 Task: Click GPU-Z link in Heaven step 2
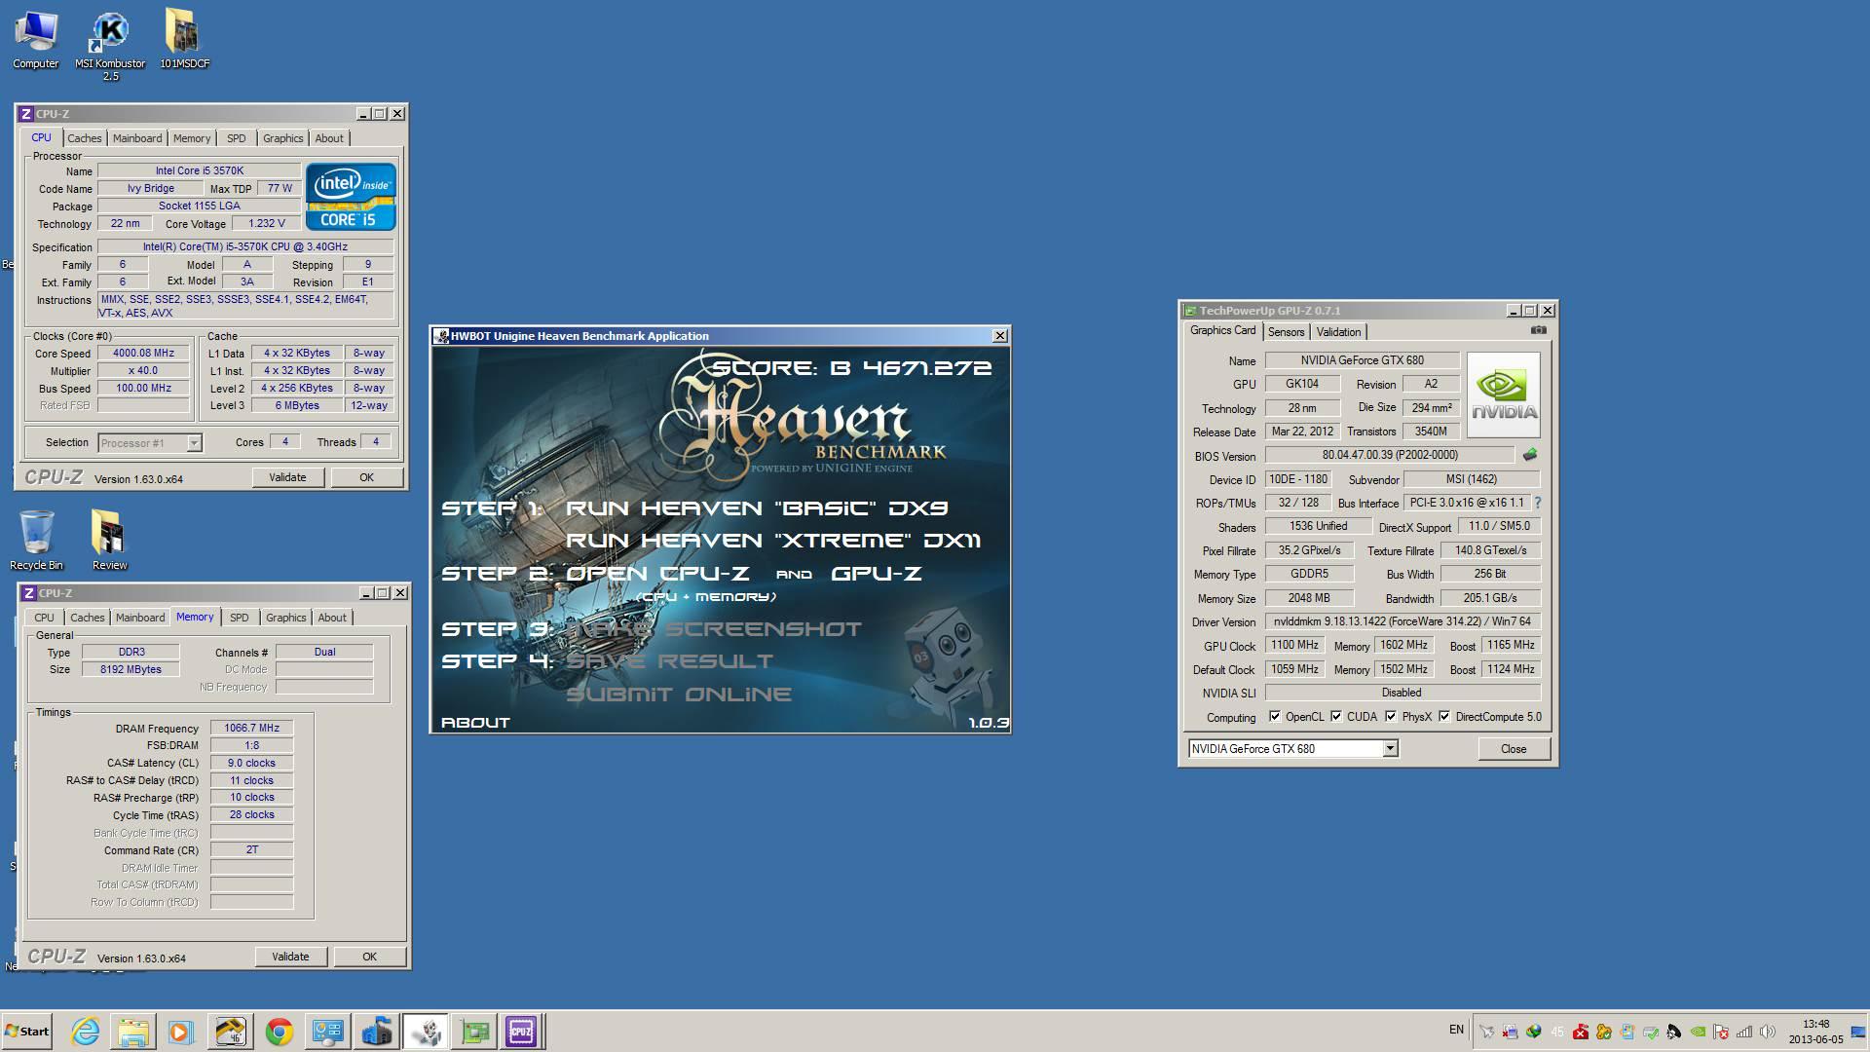pyautogui.click(x=877, y=574)
